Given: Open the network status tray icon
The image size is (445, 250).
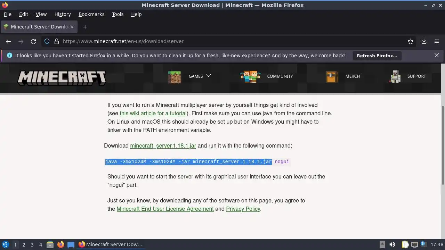Looking at the screenshot, I should [414, 244].
